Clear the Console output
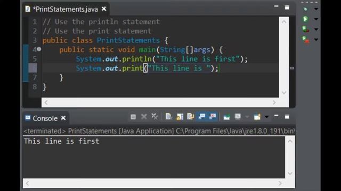The width and height of the screenshot is (341, 191). (168, 117)
